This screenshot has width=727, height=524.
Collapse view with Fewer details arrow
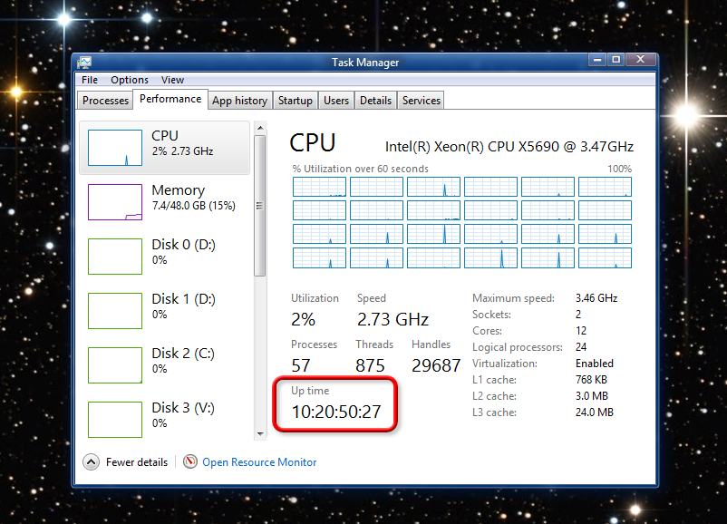point(91,461)
